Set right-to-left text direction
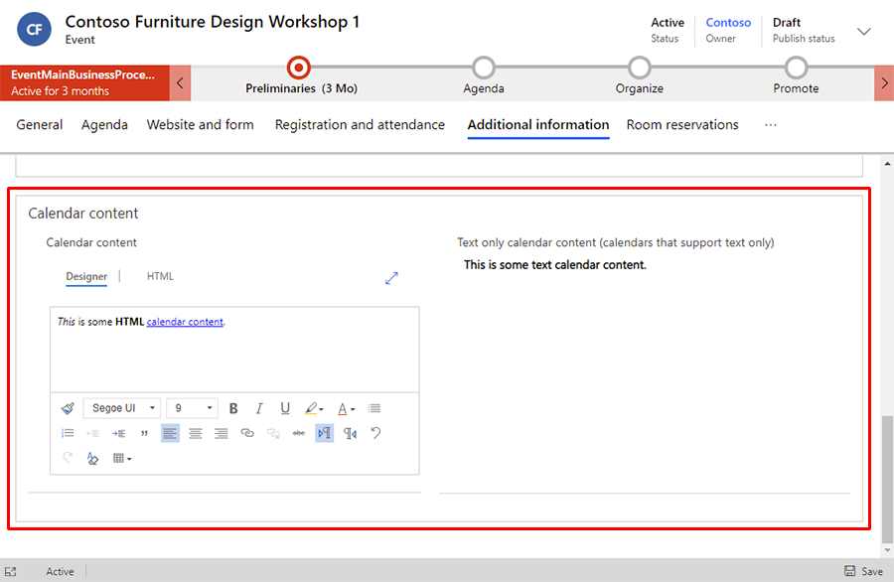Image resolution: width=894 pixels, height=582 pixels. (350, 433)
